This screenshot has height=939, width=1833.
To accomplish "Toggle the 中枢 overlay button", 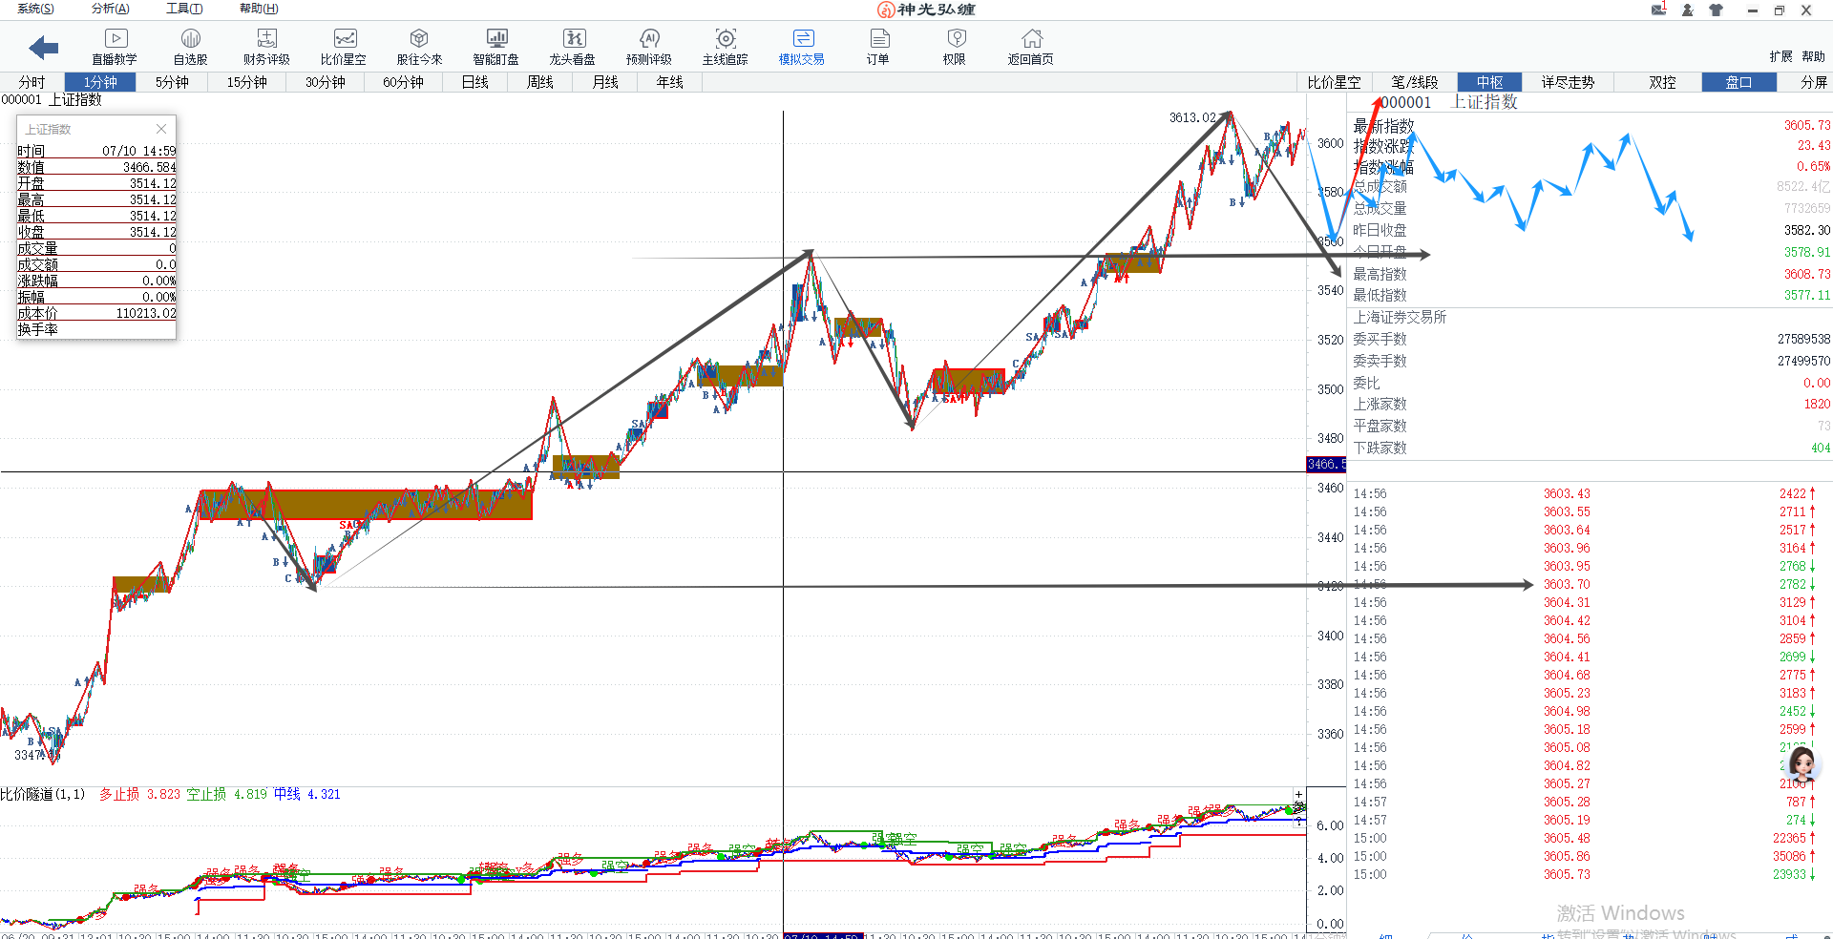I will [x=1489, y=82].
